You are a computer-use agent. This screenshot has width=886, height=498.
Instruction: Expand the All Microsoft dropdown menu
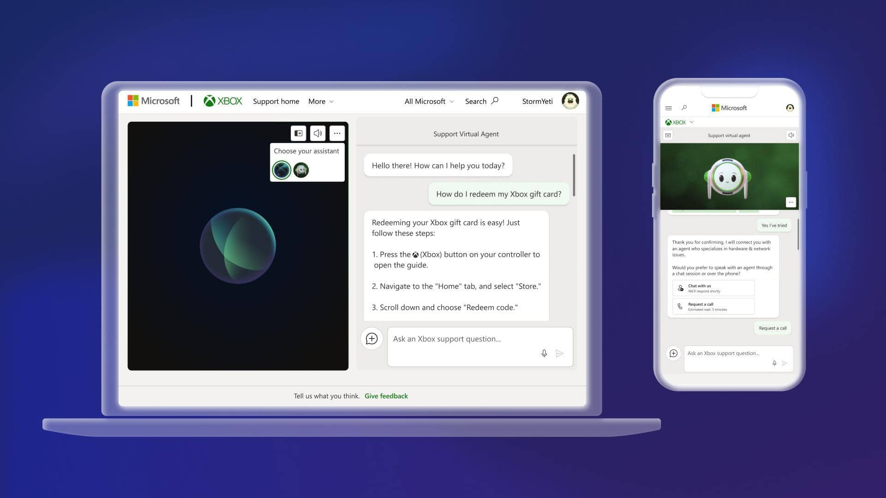[429, 101]
